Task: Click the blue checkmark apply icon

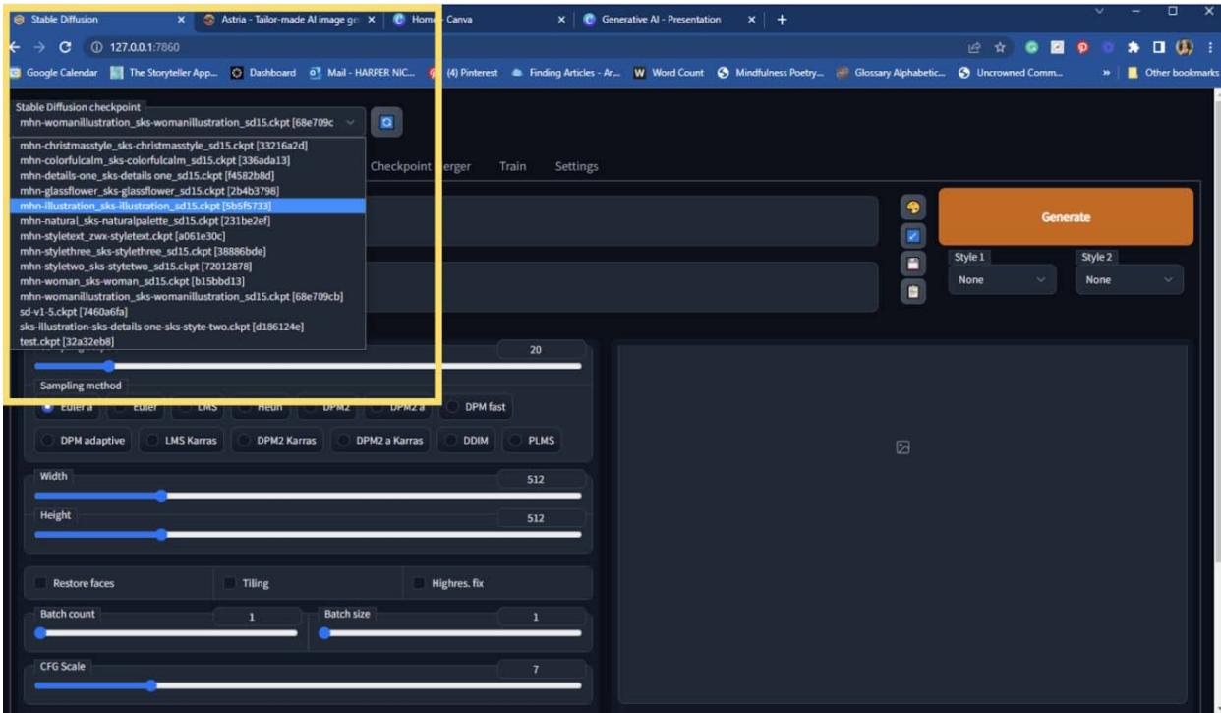Action: pyautogui.click(x=912, y=236)
